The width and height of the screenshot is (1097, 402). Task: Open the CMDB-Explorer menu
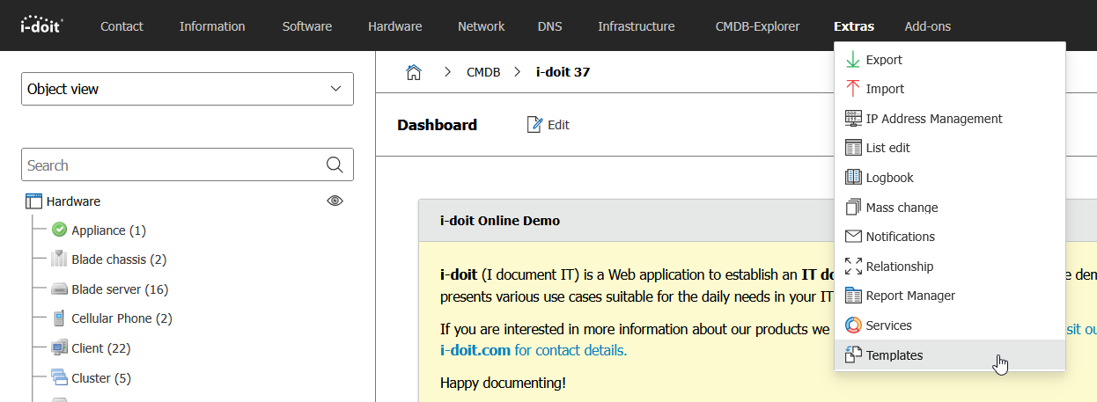click(757, 26)
